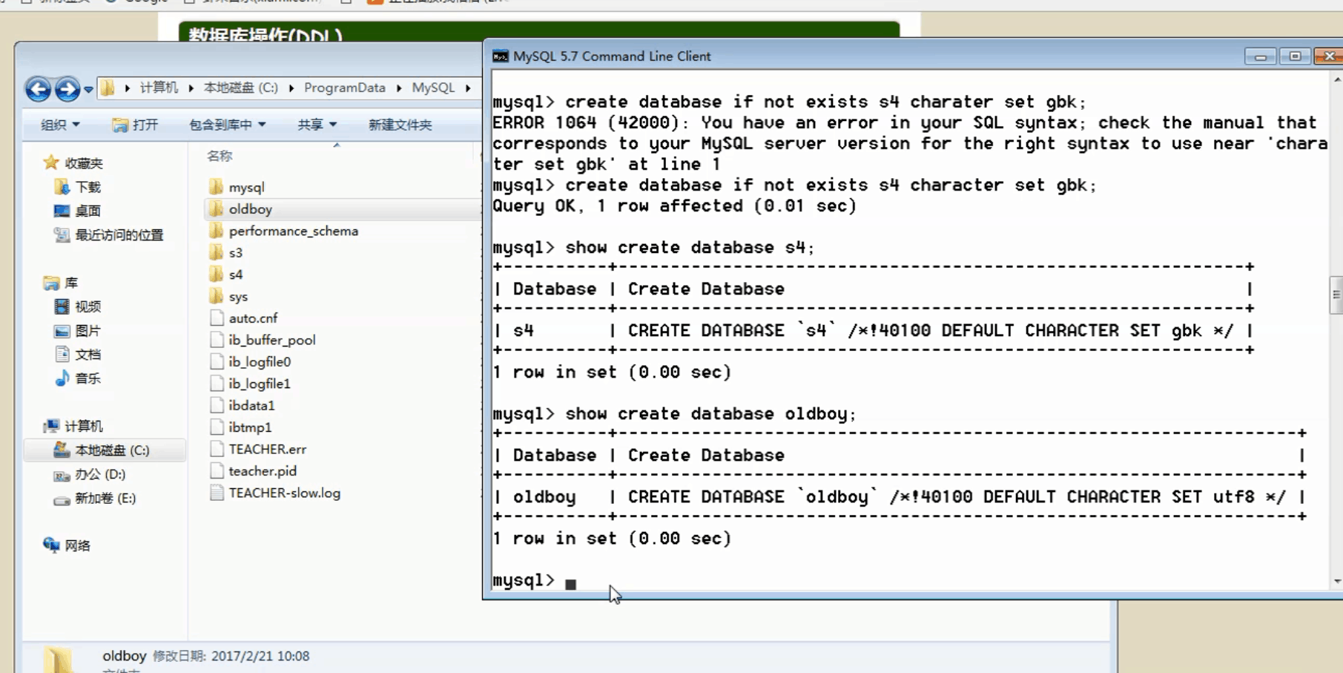The height and width of the screenshot is (673, 1343).
Task: Open 最近访问的位置 in favorites
Action: point(119,235)
